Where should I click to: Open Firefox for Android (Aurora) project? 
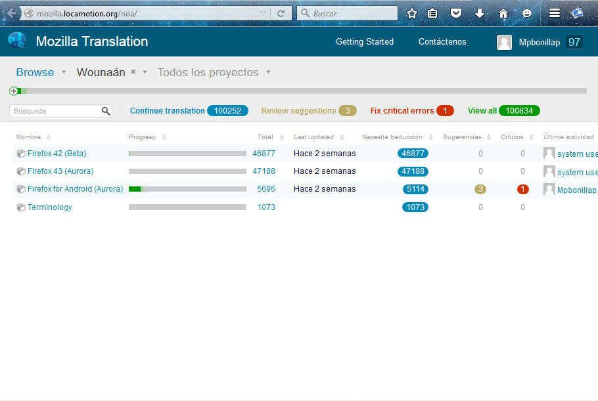coord(75,189)
